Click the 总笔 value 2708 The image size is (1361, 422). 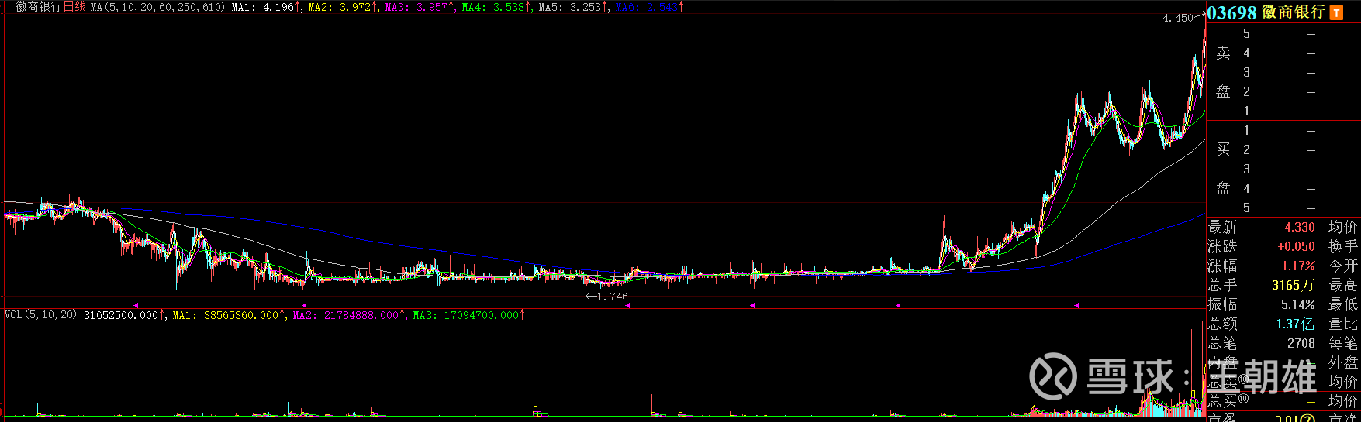pos(1301,343)
